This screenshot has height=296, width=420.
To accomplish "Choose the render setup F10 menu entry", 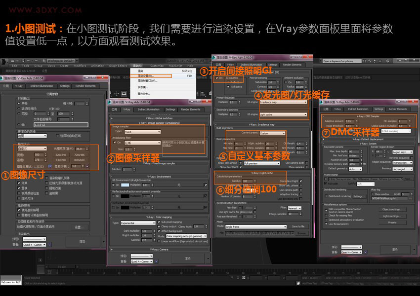I will [x=163, y=76].
